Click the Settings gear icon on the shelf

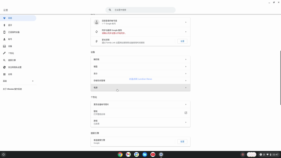[161, 154]
